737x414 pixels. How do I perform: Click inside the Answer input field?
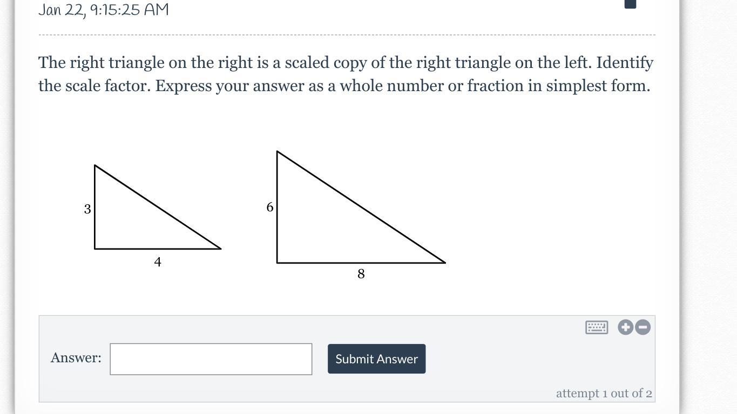click(x=211, y=359)
